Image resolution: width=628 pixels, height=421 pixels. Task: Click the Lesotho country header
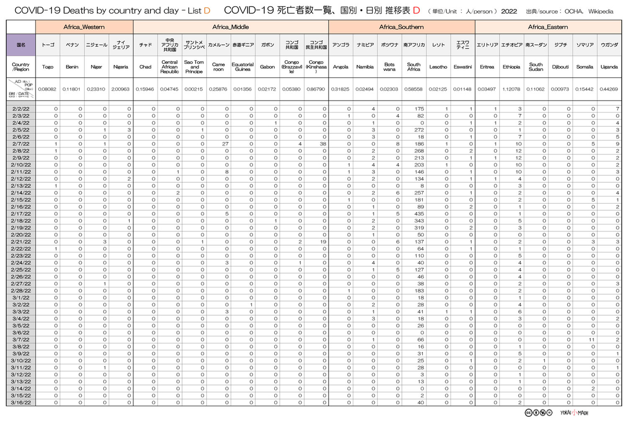pos(438,67)
